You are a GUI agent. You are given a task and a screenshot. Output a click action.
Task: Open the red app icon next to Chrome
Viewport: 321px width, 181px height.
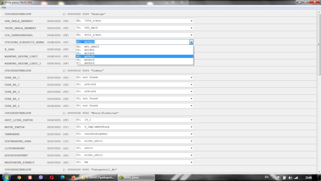pyautogui.click(x=30, y=177)
